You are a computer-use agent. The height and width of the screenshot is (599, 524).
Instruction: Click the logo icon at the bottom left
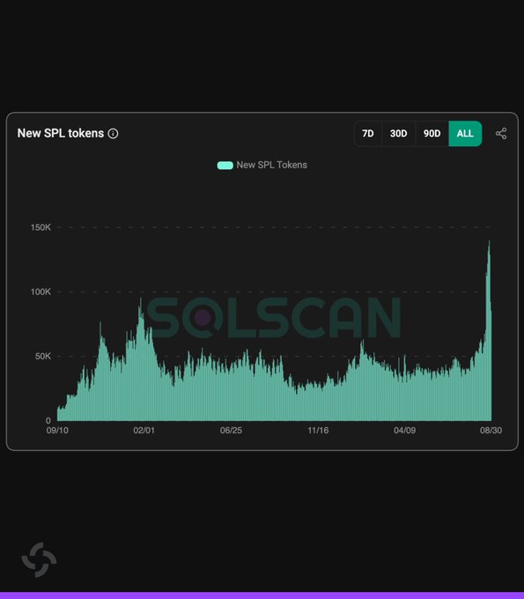point(39,559)
